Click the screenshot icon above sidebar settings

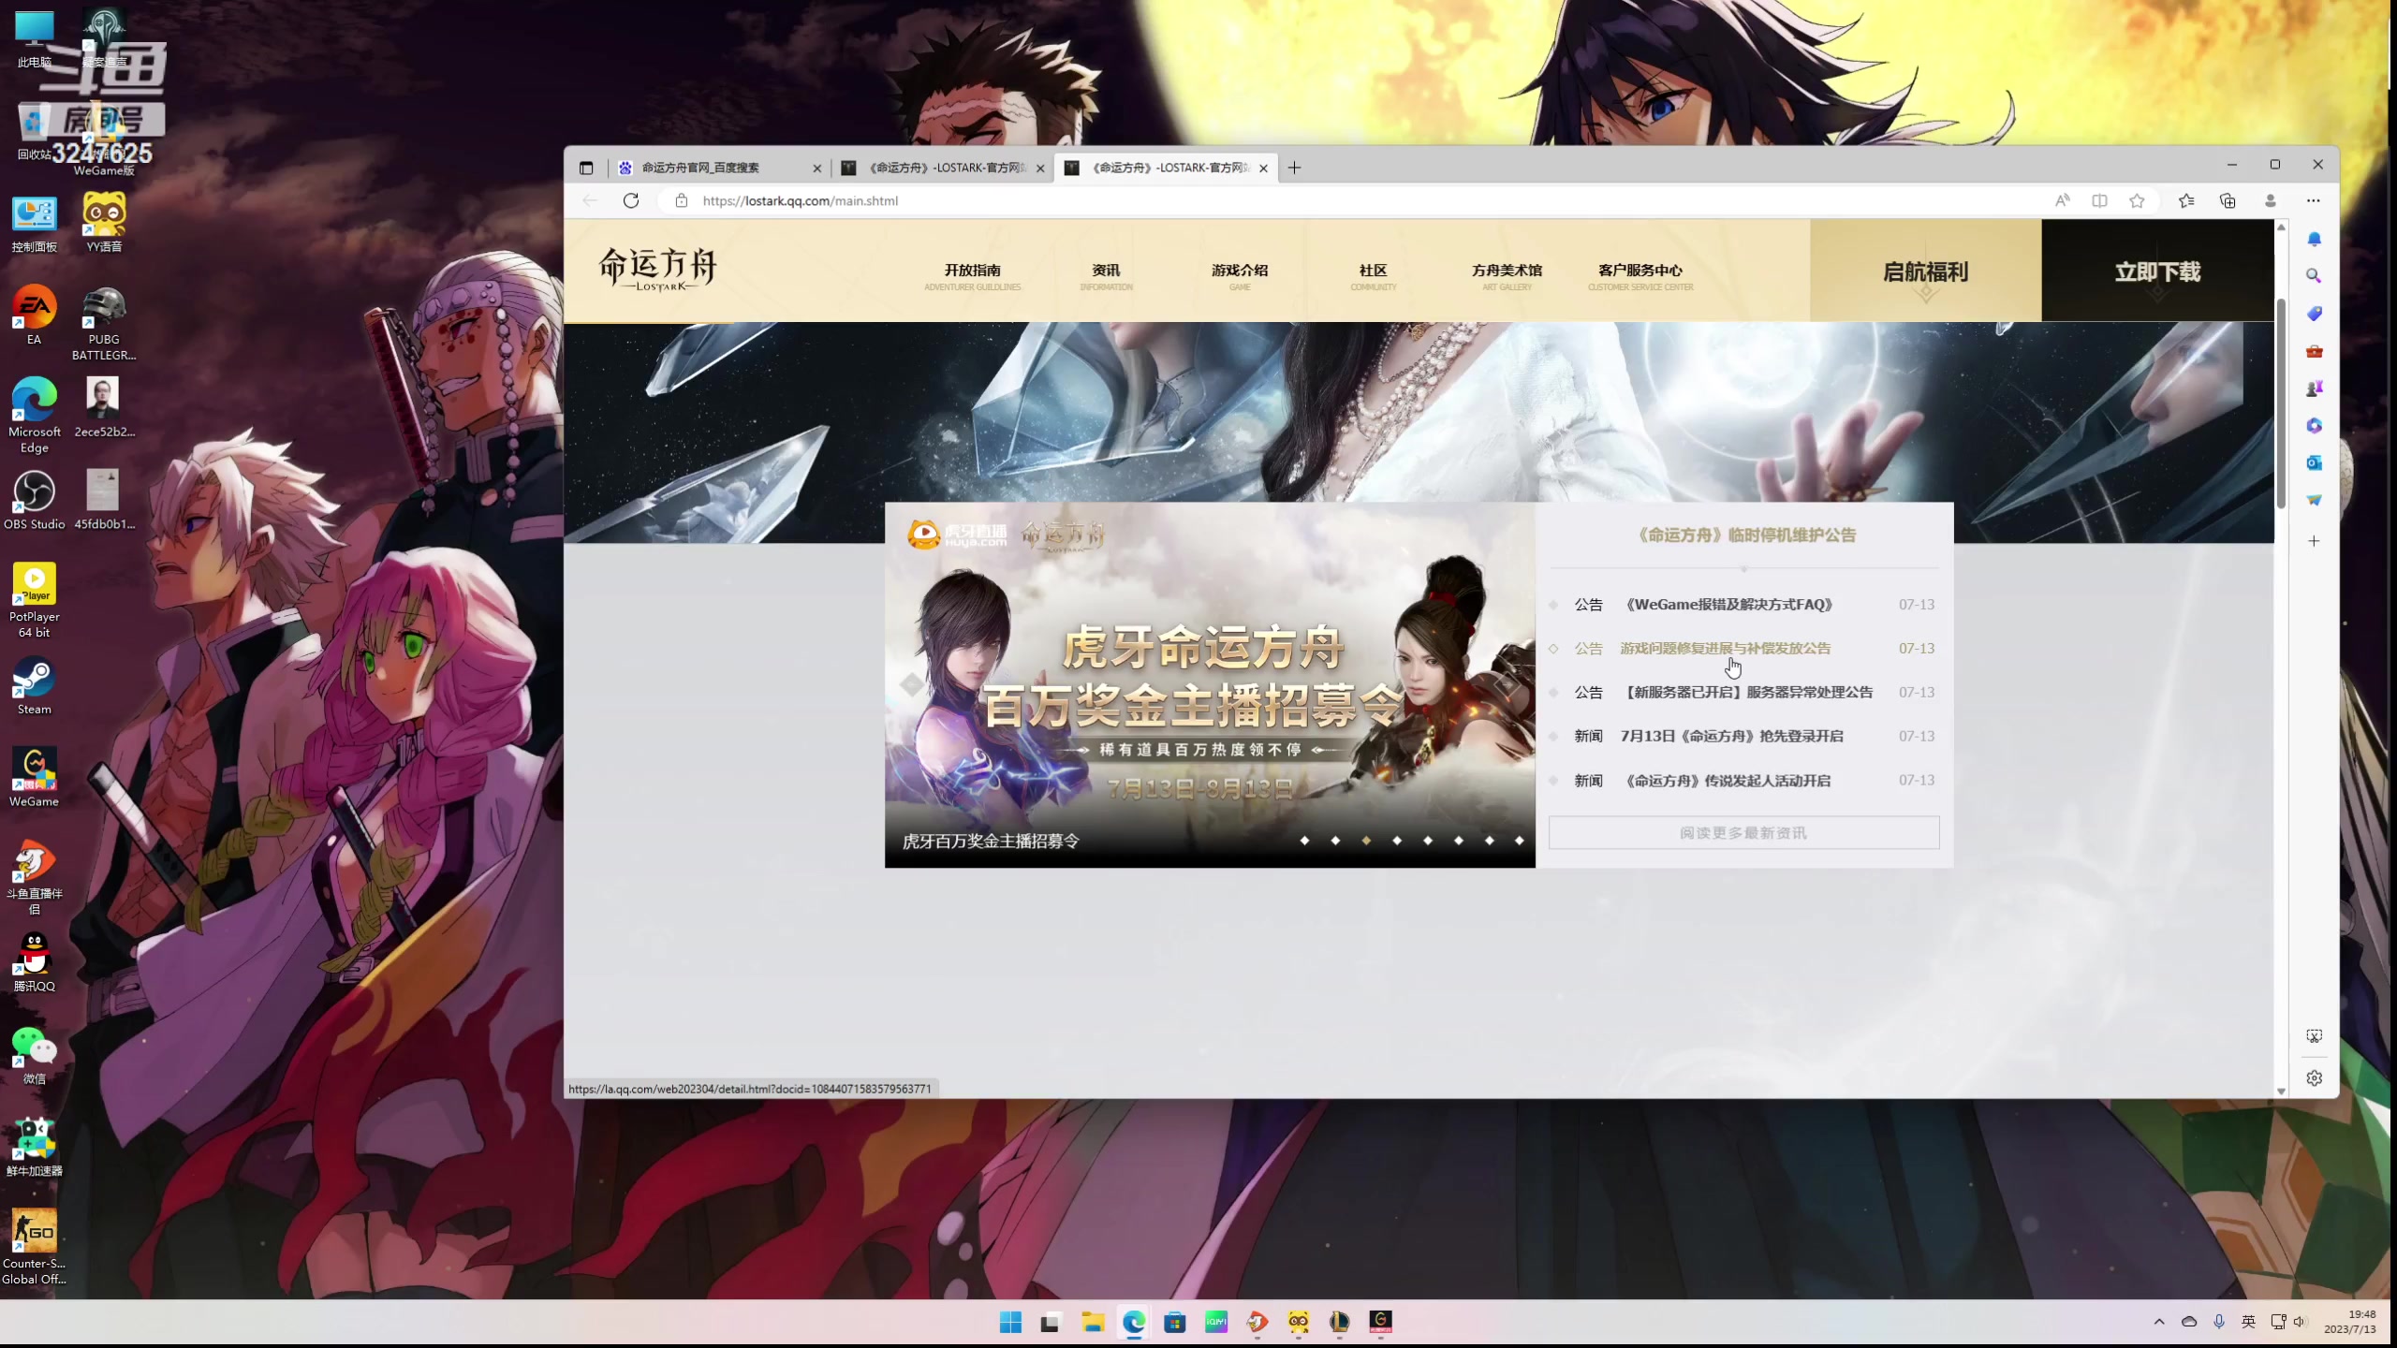[2314, 1036]
